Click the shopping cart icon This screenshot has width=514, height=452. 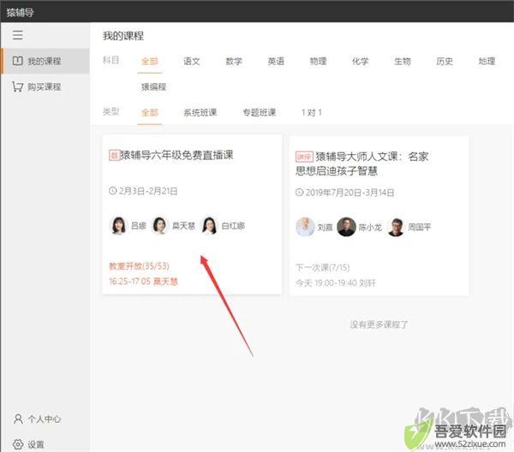[x=18, y=86]
